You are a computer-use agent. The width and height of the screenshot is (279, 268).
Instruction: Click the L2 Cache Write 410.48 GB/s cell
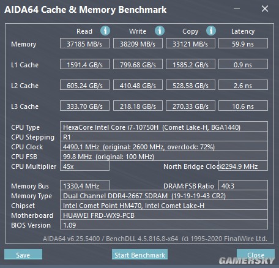[x=138, y=85]
